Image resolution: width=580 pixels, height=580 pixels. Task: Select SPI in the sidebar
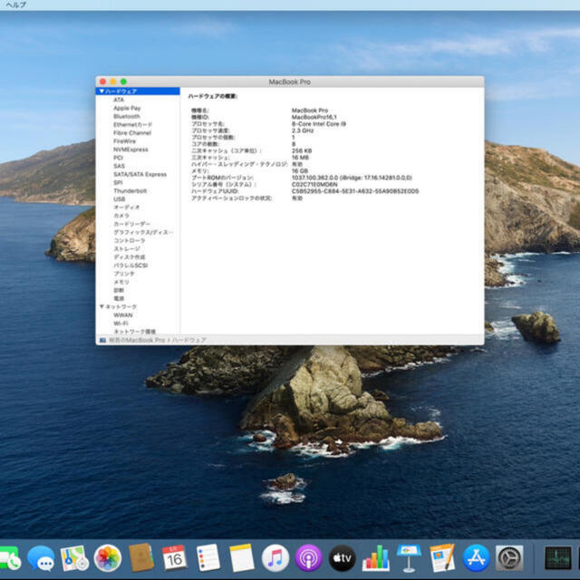118,182
